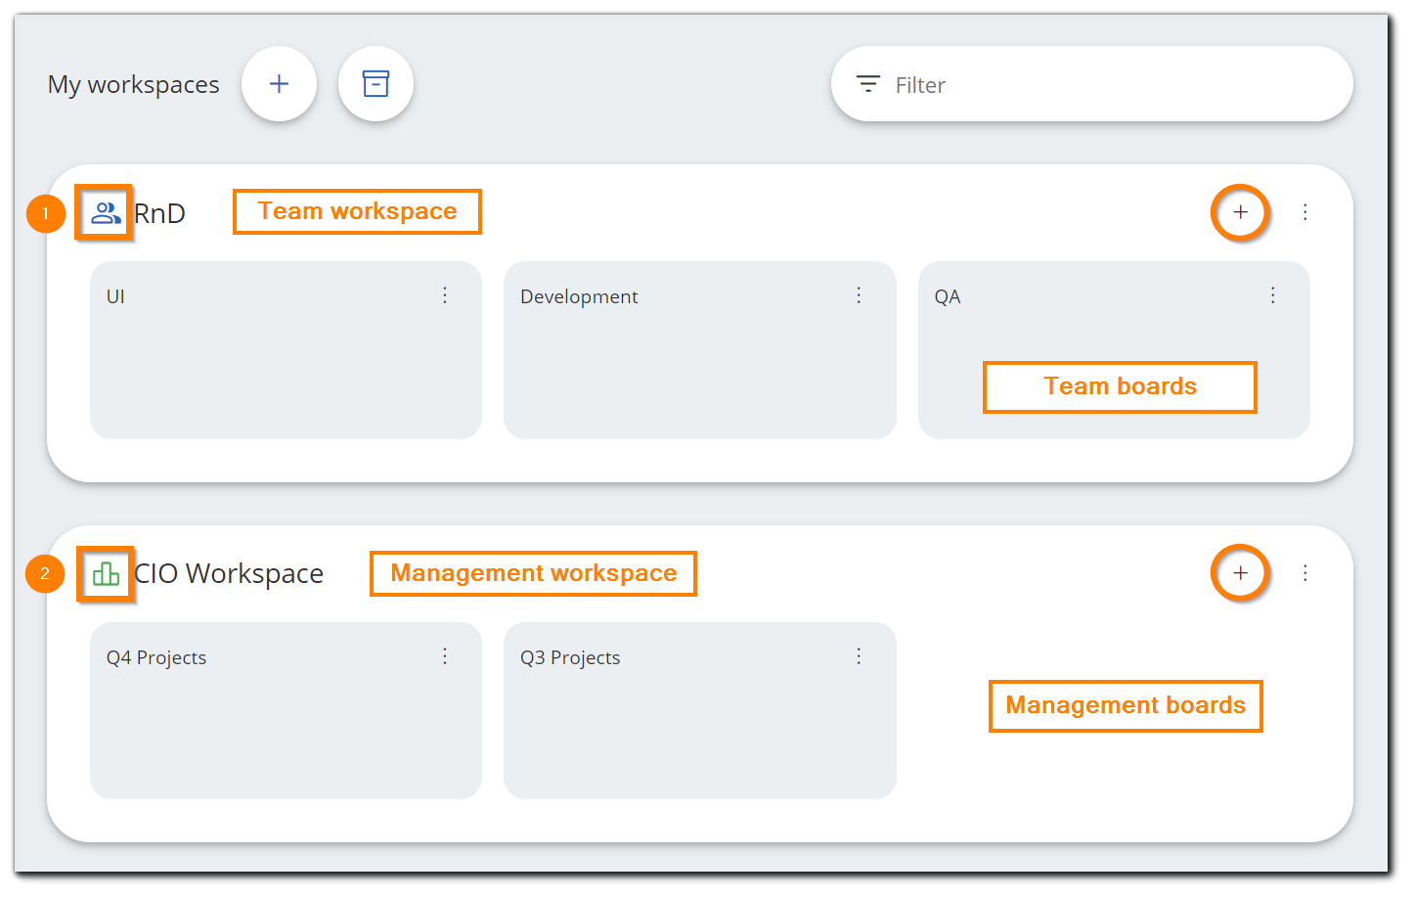Click the RnD team workspace icon
The width and height of the screenshot is (1414, 898).
pyautogui.click(x=106, y=212)
